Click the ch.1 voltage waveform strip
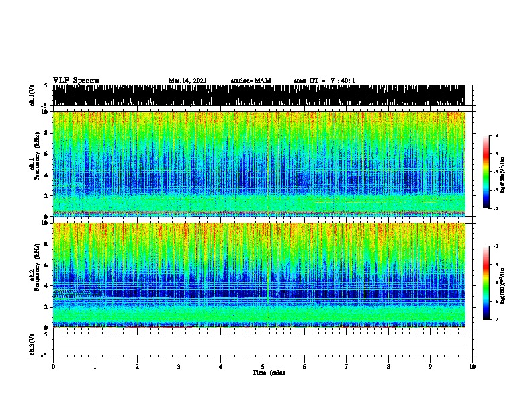Viewport: 532px width, 411px height. coord(259,95)
